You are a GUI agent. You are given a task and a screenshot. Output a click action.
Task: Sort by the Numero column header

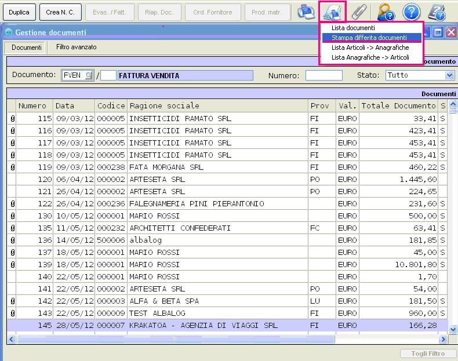(x=34, y=105)
